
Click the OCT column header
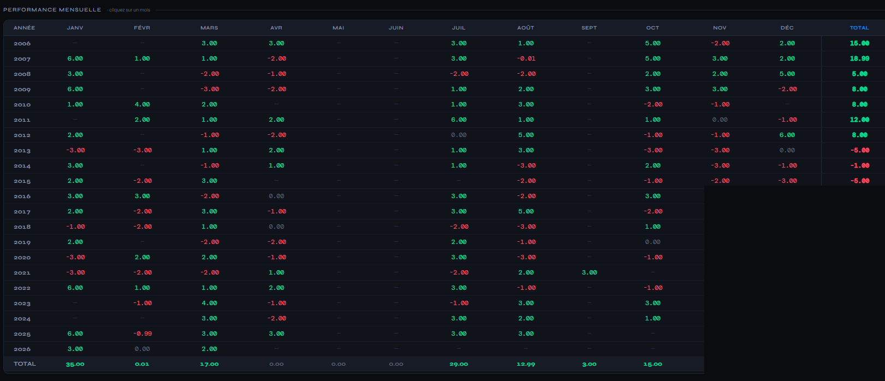[652, 28]
